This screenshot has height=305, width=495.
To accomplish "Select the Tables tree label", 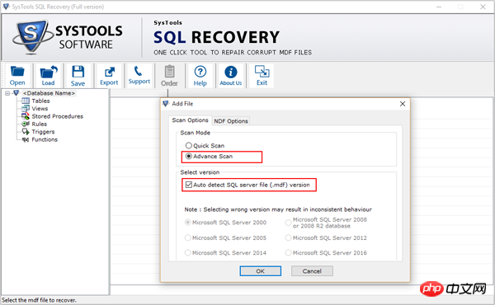I will 40,101.
